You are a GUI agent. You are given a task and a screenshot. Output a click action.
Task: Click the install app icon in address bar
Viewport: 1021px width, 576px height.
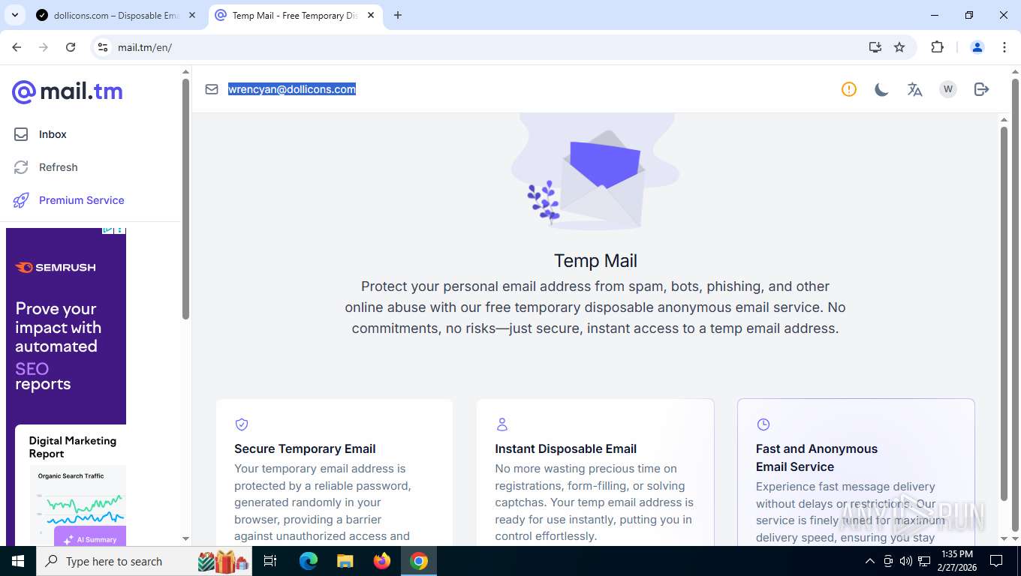(875, 47)
